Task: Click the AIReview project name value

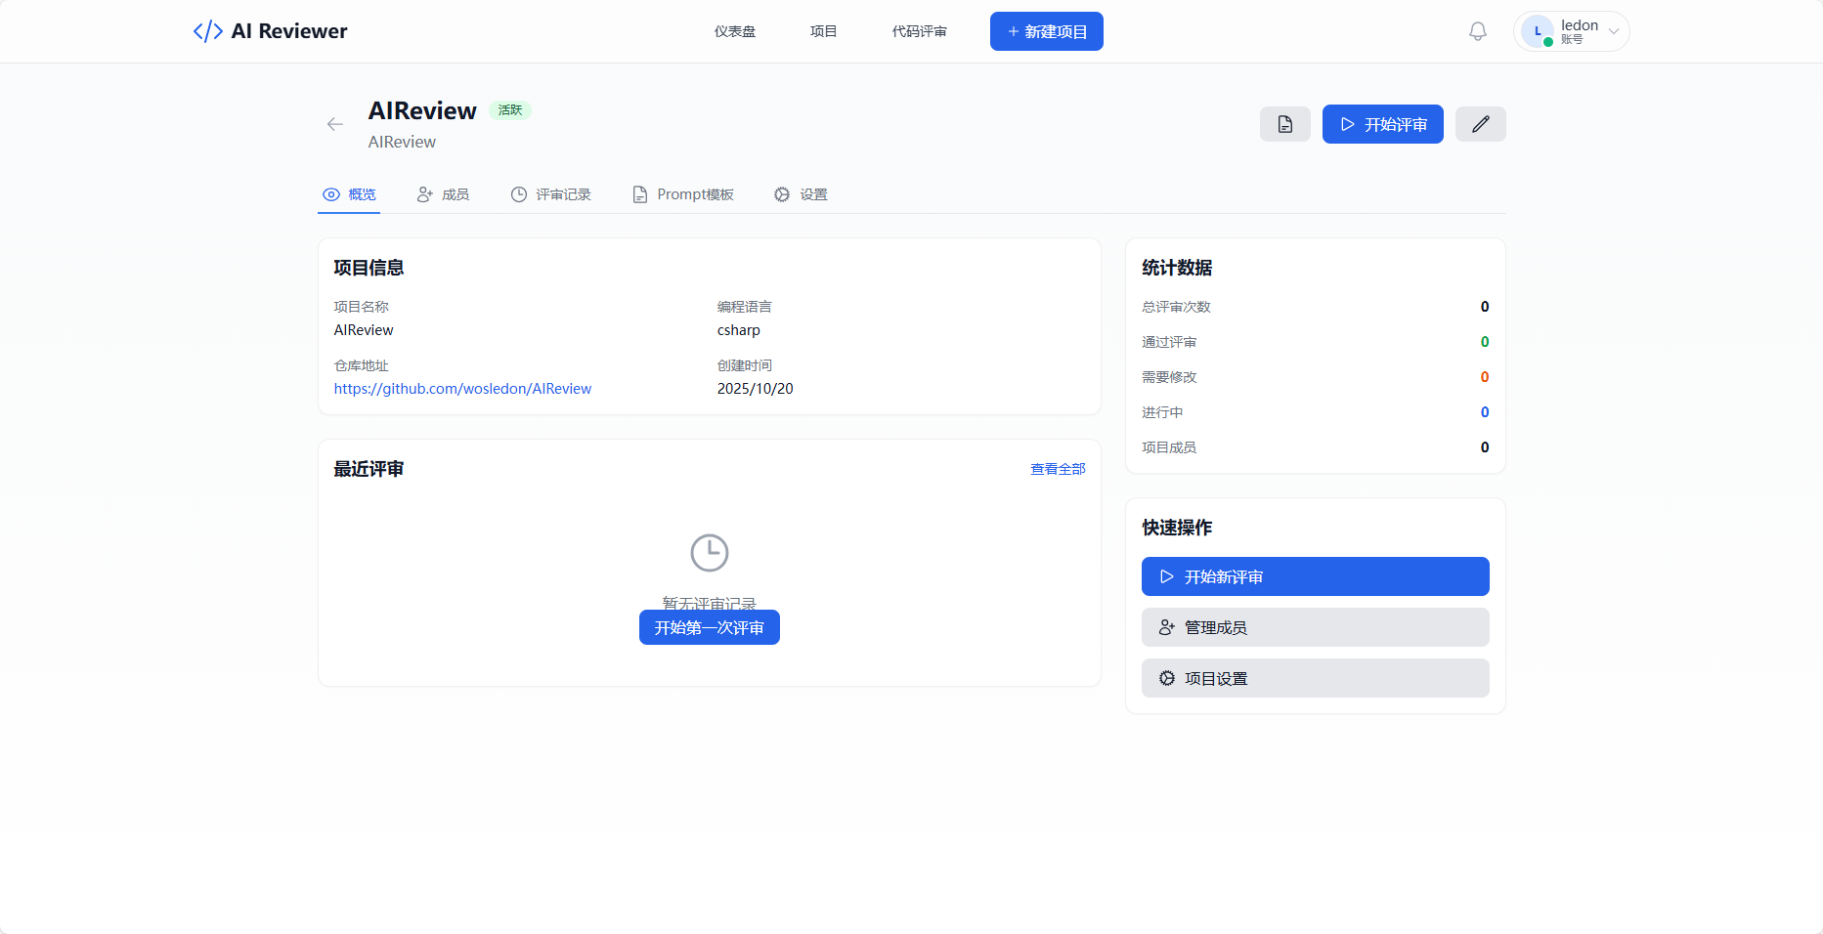Action: (x=364, y=330)
